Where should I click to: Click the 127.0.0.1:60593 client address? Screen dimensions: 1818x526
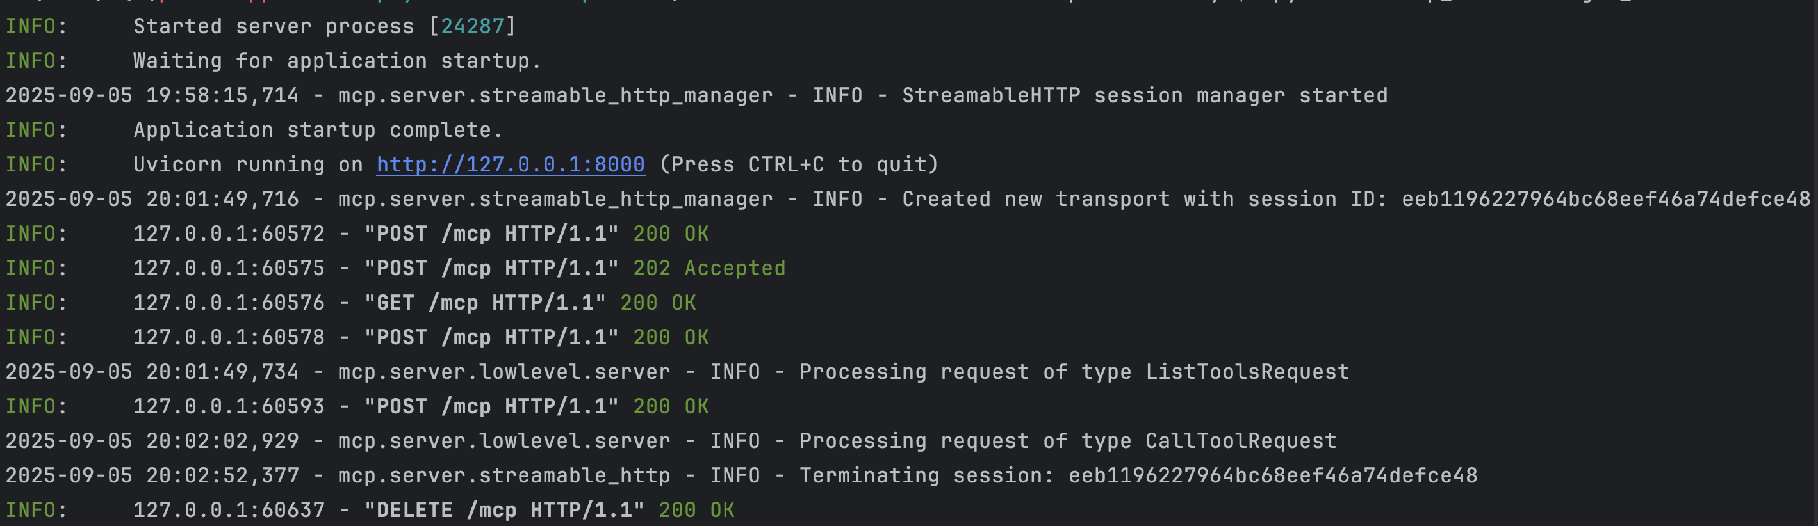[229, 406]
